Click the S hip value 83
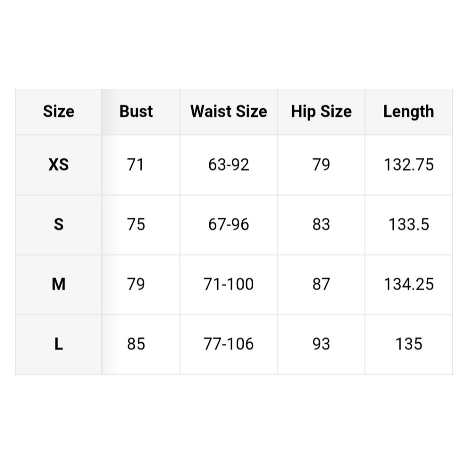 [x=321, y=224]
